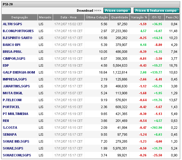Screen dimensions: 182x160
Task: Open BANCO BPI stock details
Action: pos(11,45)
